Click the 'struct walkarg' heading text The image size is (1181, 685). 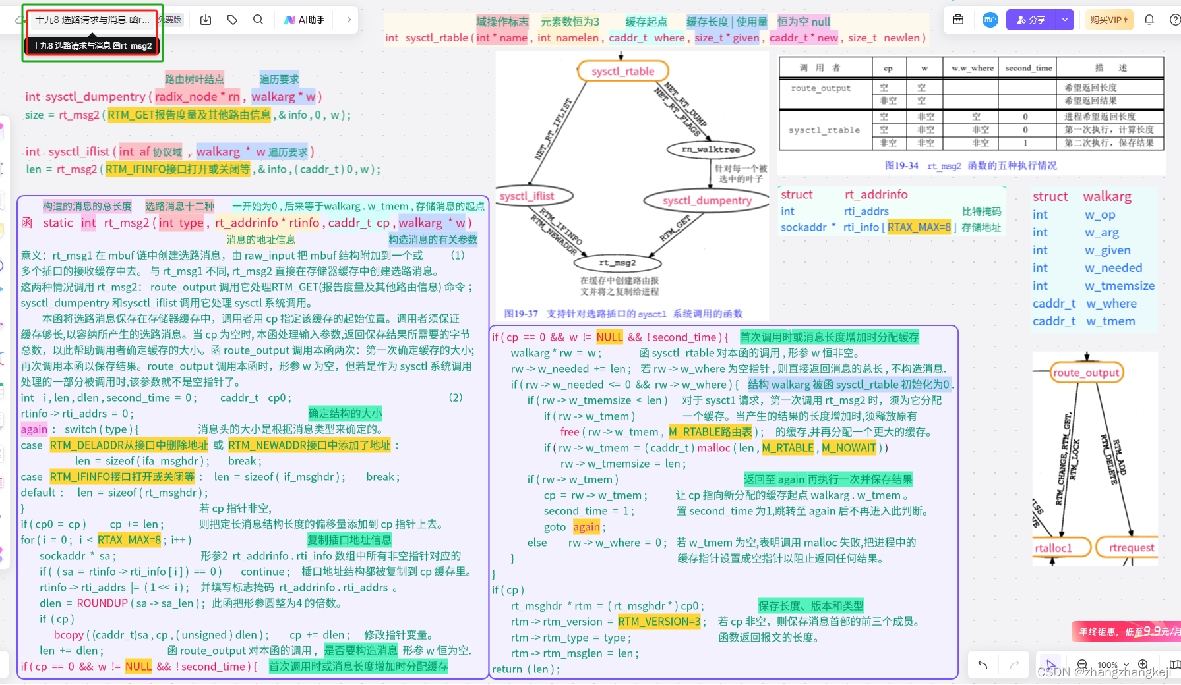pyautogui.click(x=1082, y=196)
